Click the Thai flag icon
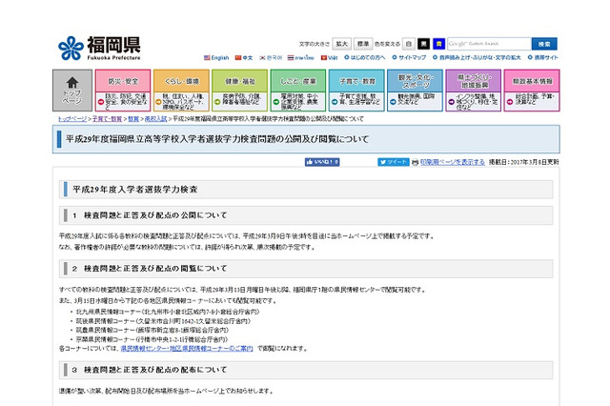The width and height of the screenshot is (610, 406). click(x=291, y=57)
